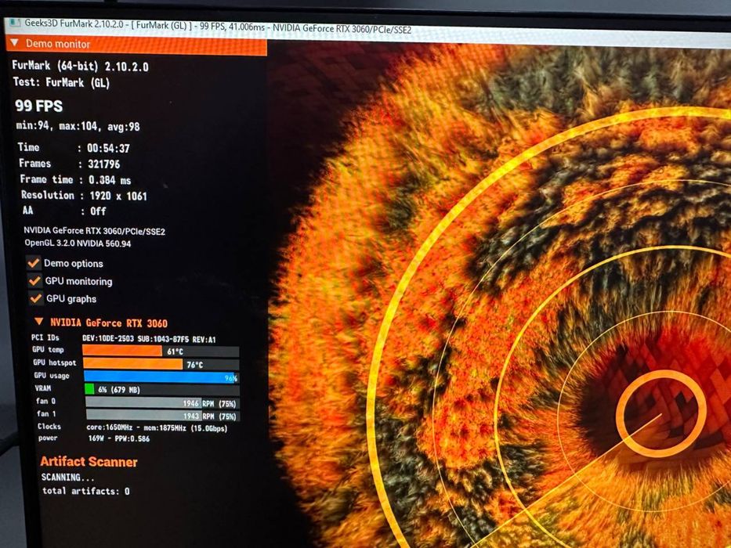This screenshot has height=548, width=731.
Task: Click the blue GPU usage bar
Action: coord(161,377)
